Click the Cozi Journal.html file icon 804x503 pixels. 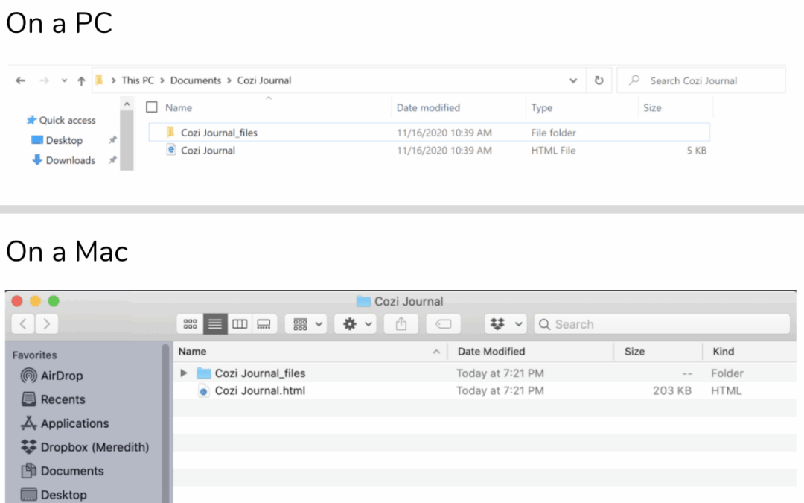click(x=203, y=391)
